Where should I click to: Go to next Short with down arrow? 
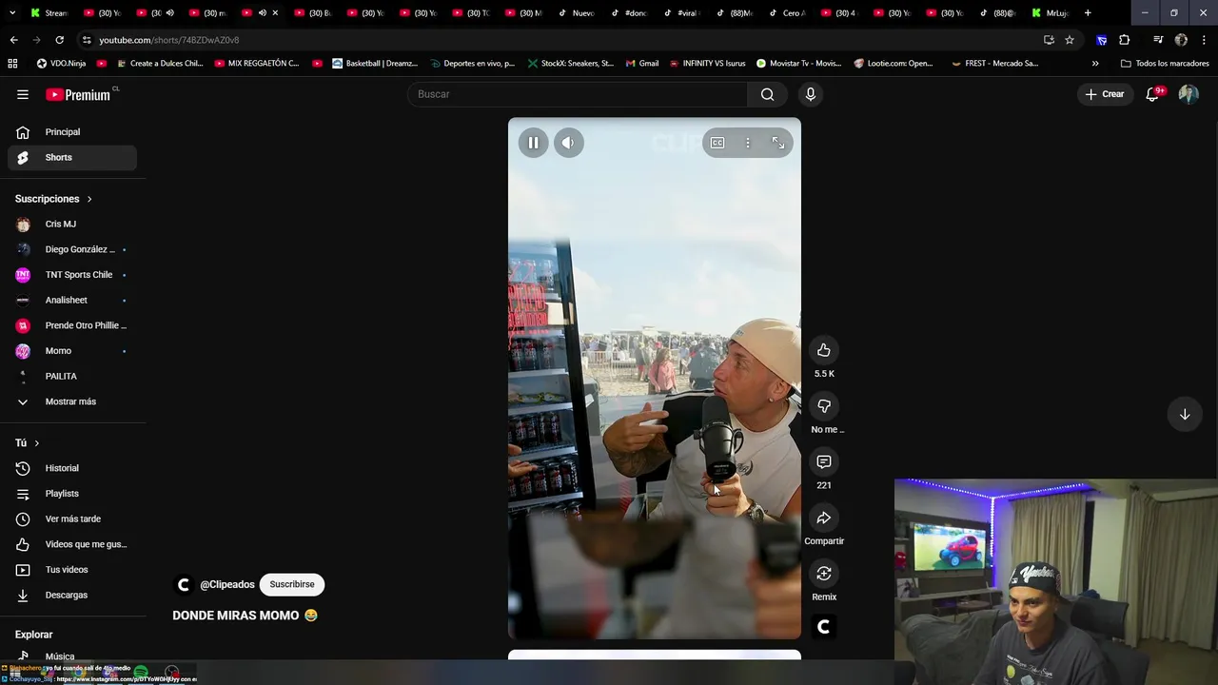point(1185,414)
